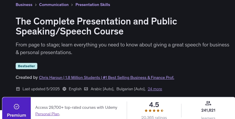Click the Bulgarian [Auto] subtitle label

click(x=130, y=89)
